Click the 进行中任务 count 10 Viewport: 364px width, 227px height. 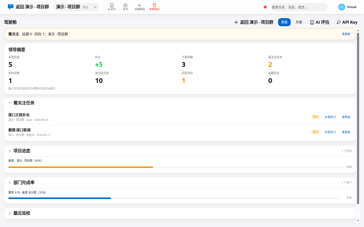click(x=99, y=81)
